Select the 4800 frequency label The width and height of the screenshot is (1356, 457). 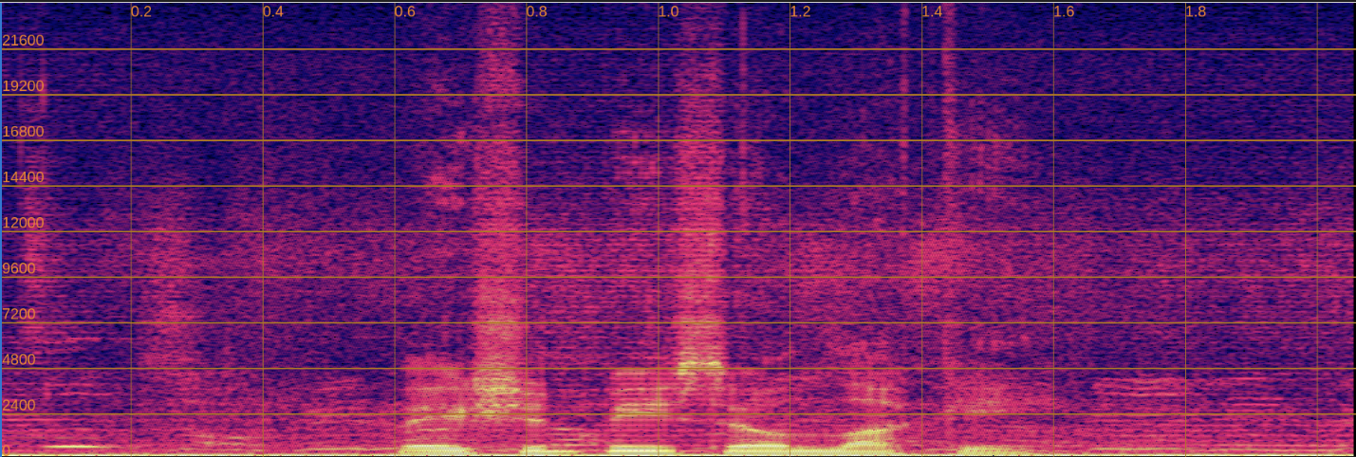click(19, 359)
